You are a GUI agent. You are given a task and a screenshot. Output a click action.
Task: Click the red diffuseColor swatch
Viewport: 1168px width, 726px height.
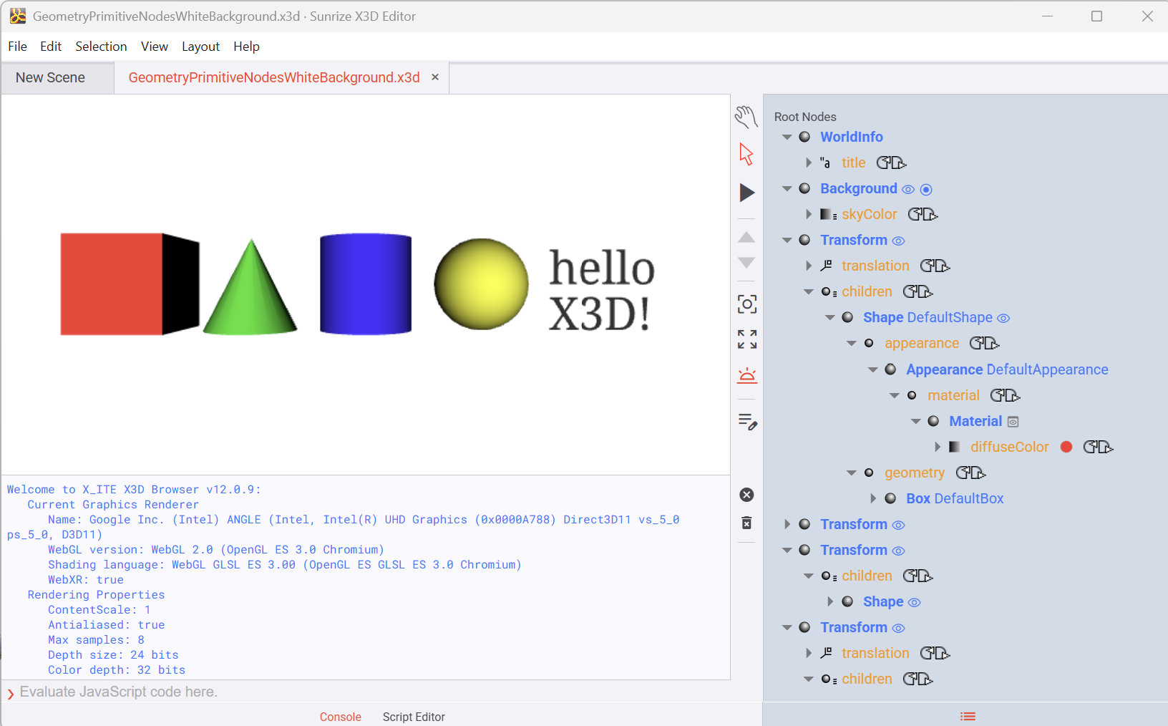1066,447
